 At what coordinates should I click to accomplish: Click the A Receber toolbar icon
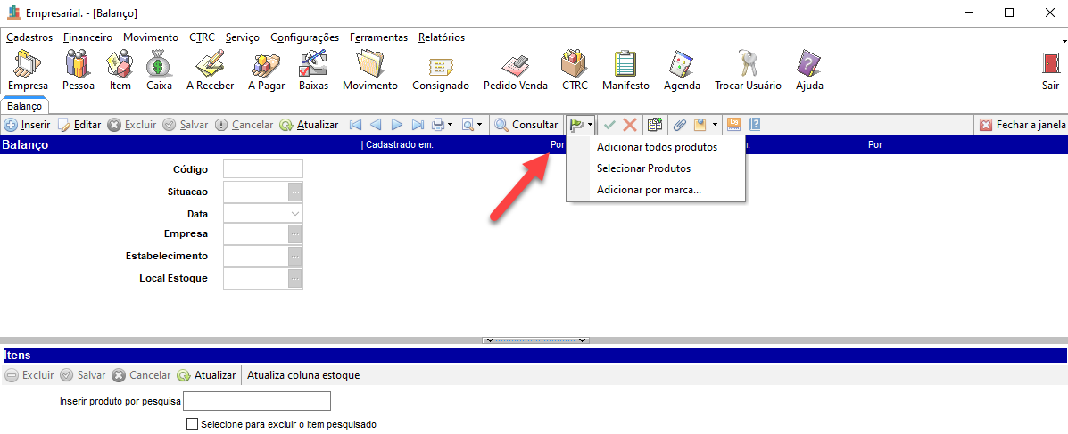[210, 70]
